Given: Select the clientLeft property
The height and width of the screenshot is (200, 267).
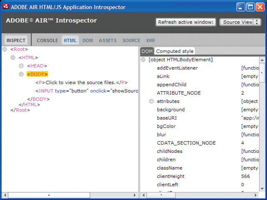Looking at the screenshot, I should click(168, 185).
